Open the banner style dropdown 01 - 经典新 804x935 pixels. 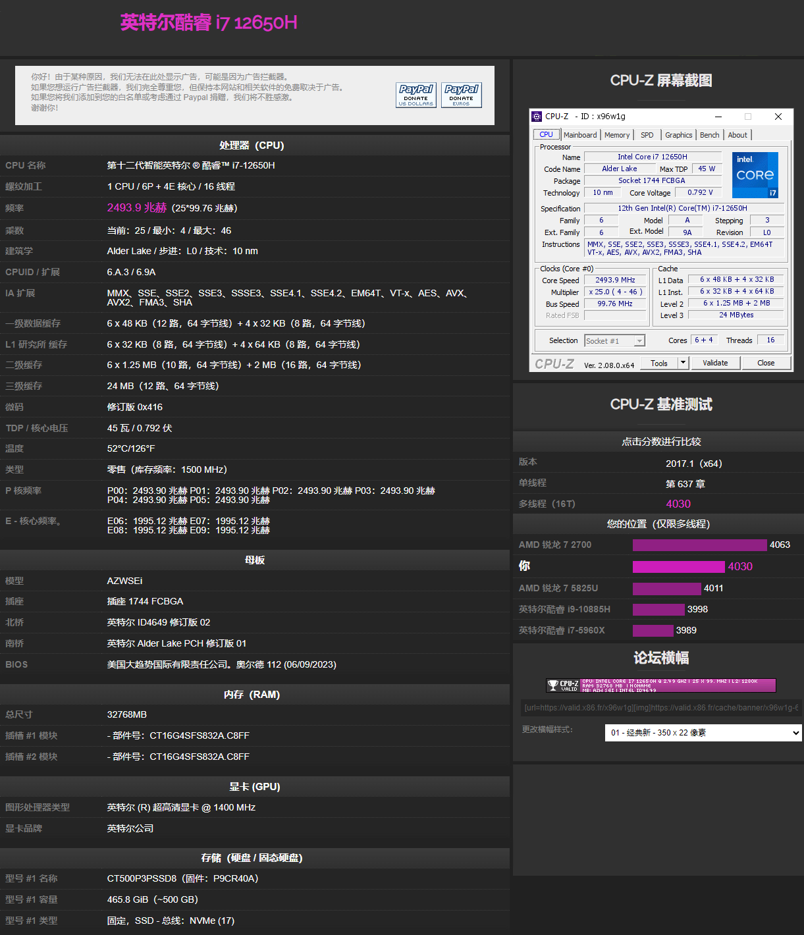click(x=702, y=732)
